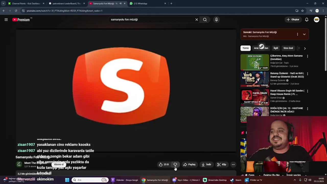Go back with Chrome's back arrow
The width and height of the screenshot is (327, 184).
pyautogui.click(x=4, y=11)
